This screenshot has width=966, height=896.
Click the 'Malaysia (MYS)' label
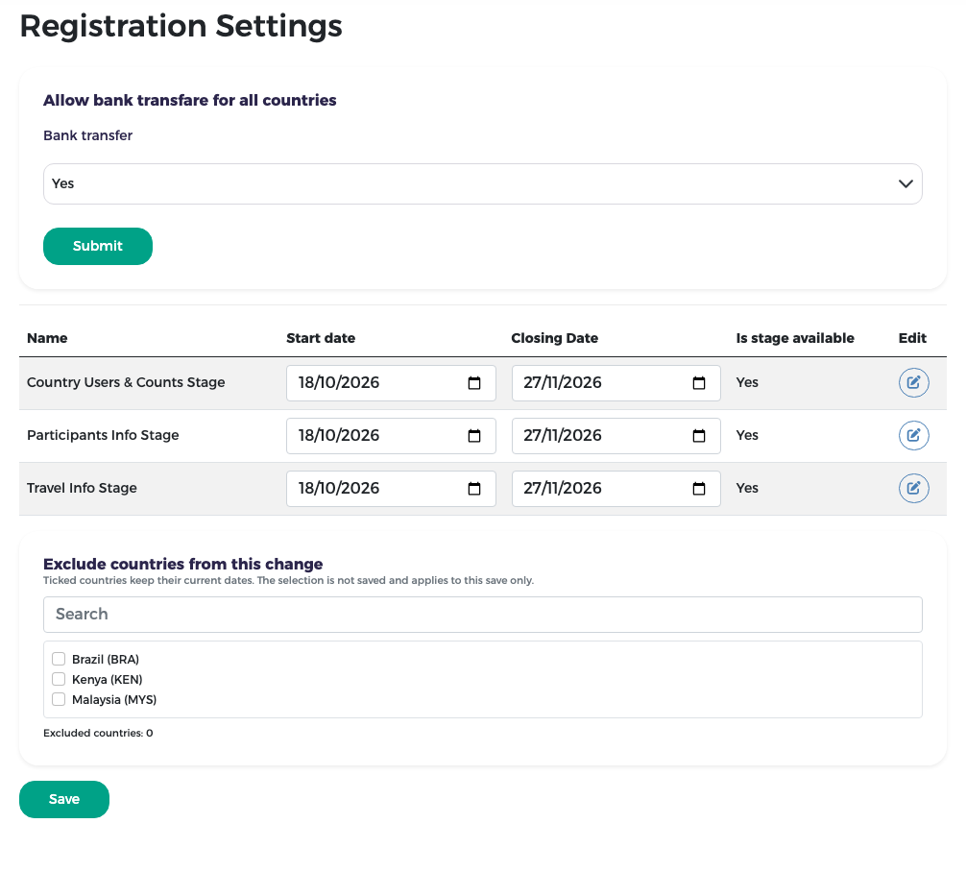(x=114, y=700)
